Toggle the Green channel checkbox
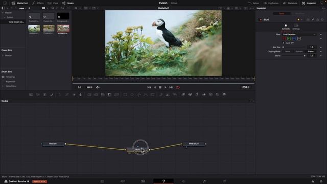This screenshot has width=327, height=184. (289, 39)
